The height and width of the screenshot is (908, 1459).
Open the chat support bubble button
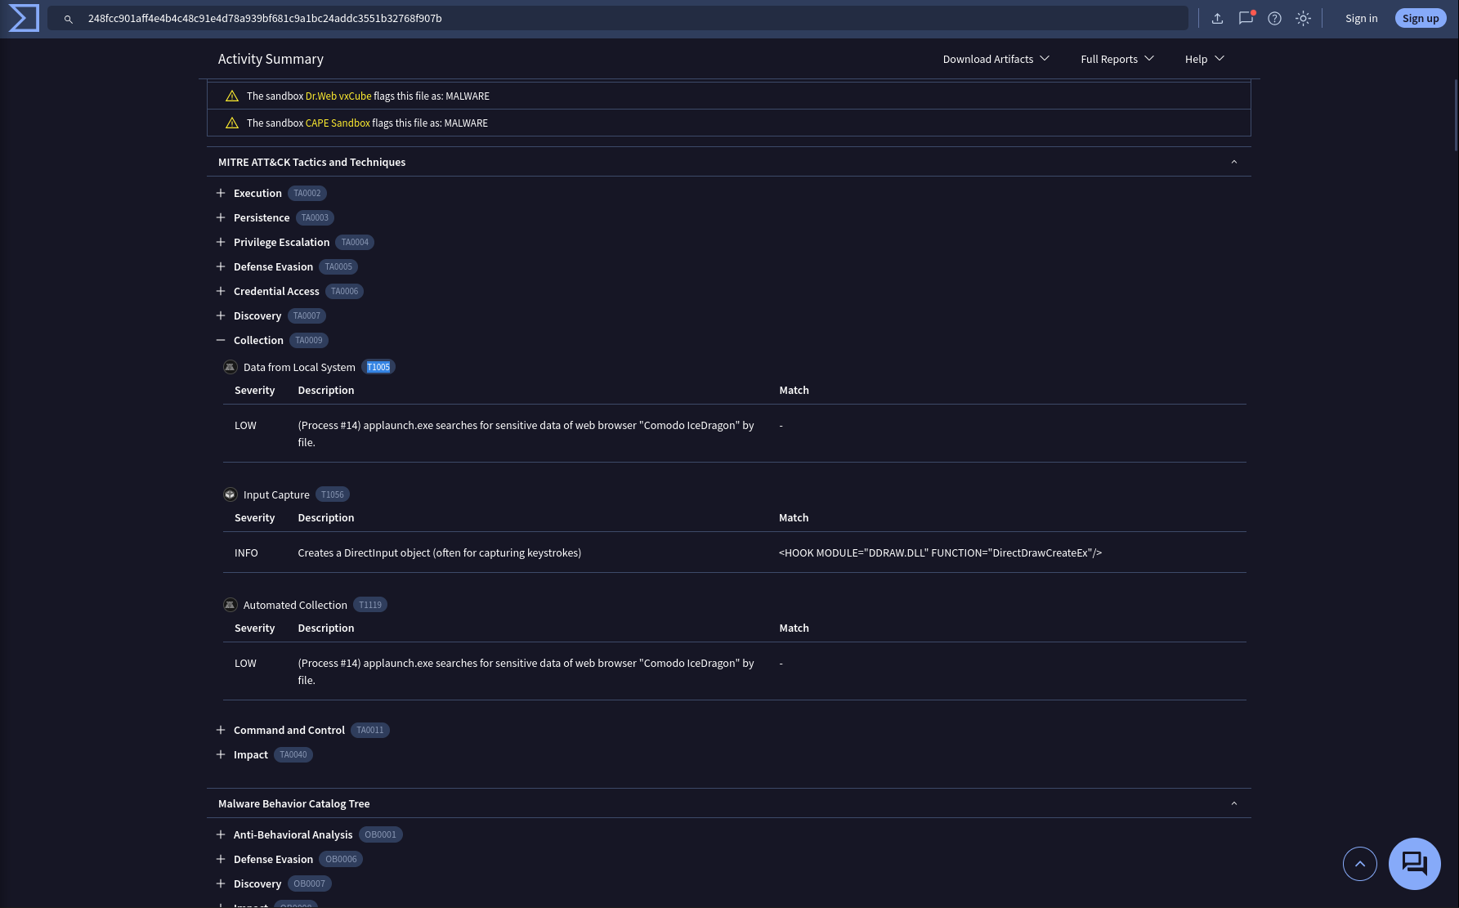tap(1414, 863)
